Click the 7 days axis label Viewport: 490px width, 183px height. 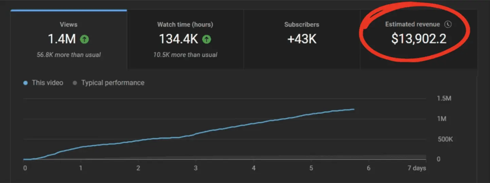pyautogui.click(x=417, y=168)
